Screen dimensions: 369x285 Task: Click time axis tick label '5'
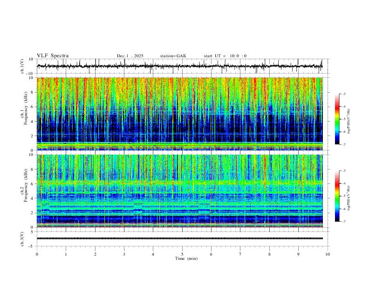pyautogui.click(x=182, y=254)
